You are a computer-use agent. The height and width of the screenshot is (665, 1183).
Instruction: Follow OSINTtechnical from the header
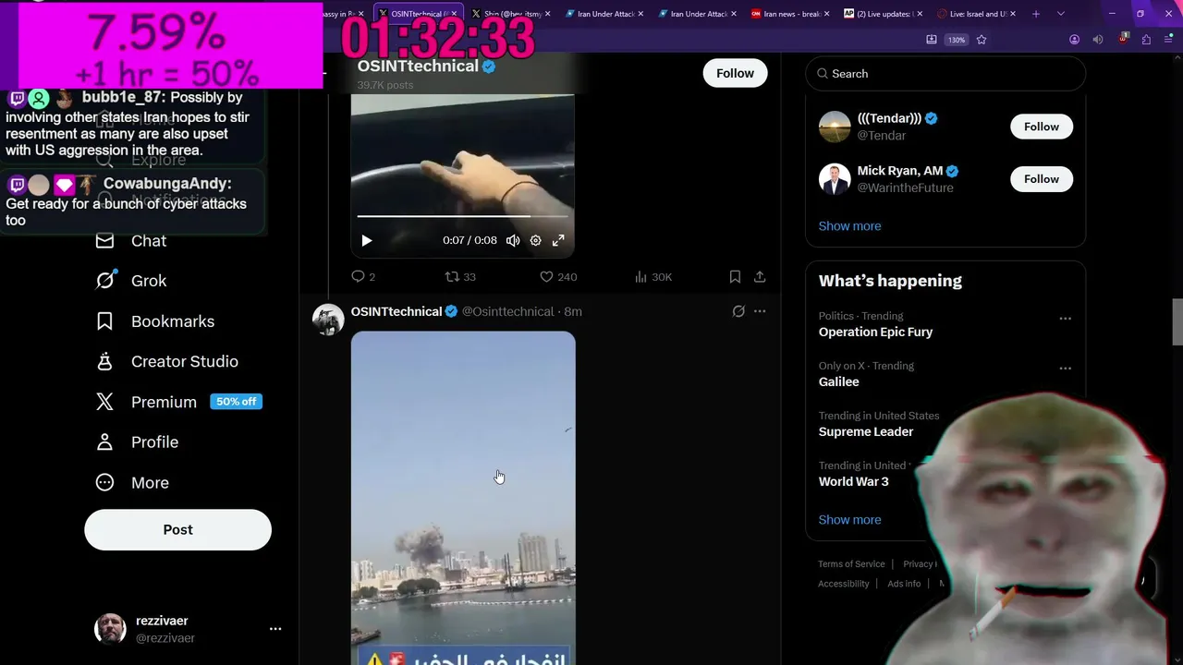point(735,73)
